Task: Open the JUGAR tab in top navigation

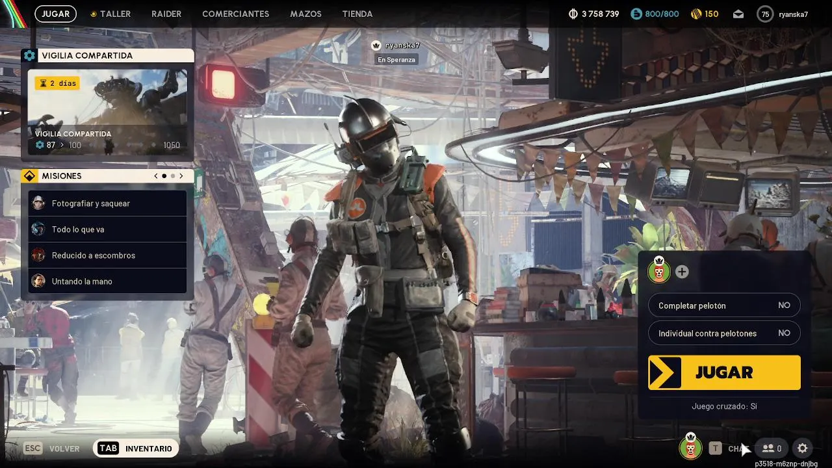Action: (x=56, y=14)
